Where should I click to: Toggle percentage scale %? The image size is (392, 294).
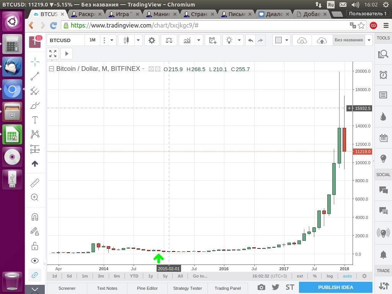315,276
